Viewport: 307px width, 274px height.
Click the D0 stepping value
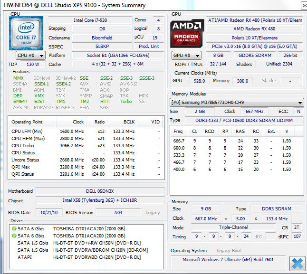(x=102, y=29)
